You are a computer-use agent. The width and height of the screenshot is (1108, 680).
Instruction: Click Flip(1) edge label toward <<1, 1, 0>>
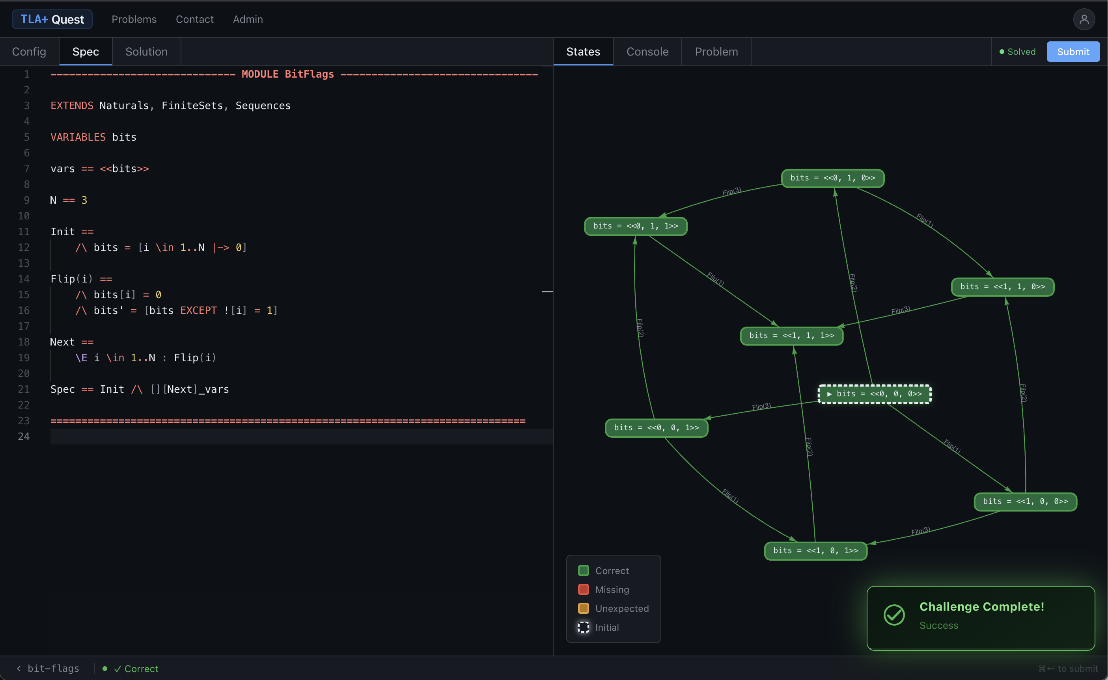point(925,220)
